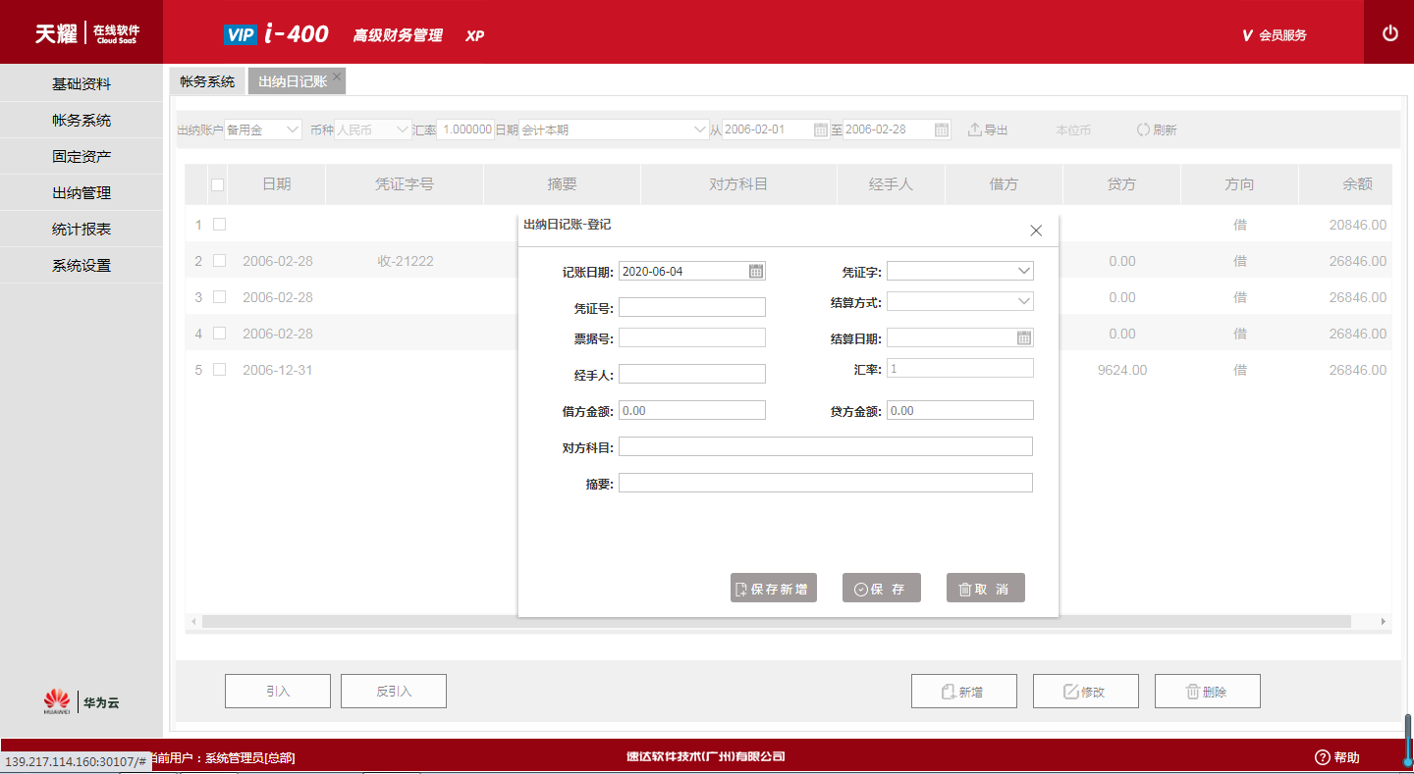
Task: Open the calendar for the 2006-02-01 start date
Action: point(821,129)
